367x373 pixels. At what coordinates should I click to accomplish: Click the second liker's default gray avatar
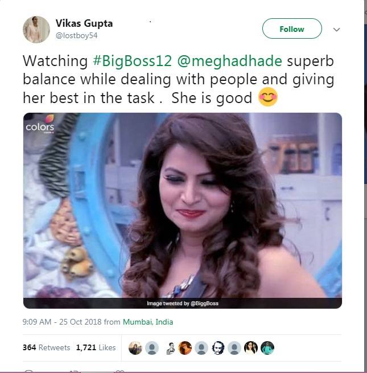coord(152,347)
